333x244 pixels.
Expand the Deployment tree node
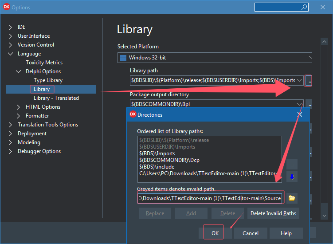tap(10, 134)
